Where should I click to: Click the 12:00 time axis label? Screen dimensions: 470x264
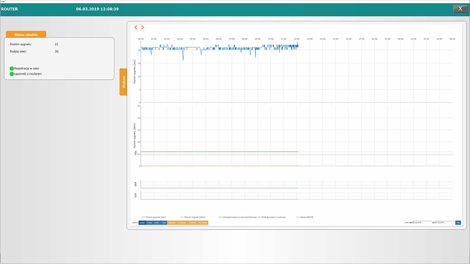point(297,39)
